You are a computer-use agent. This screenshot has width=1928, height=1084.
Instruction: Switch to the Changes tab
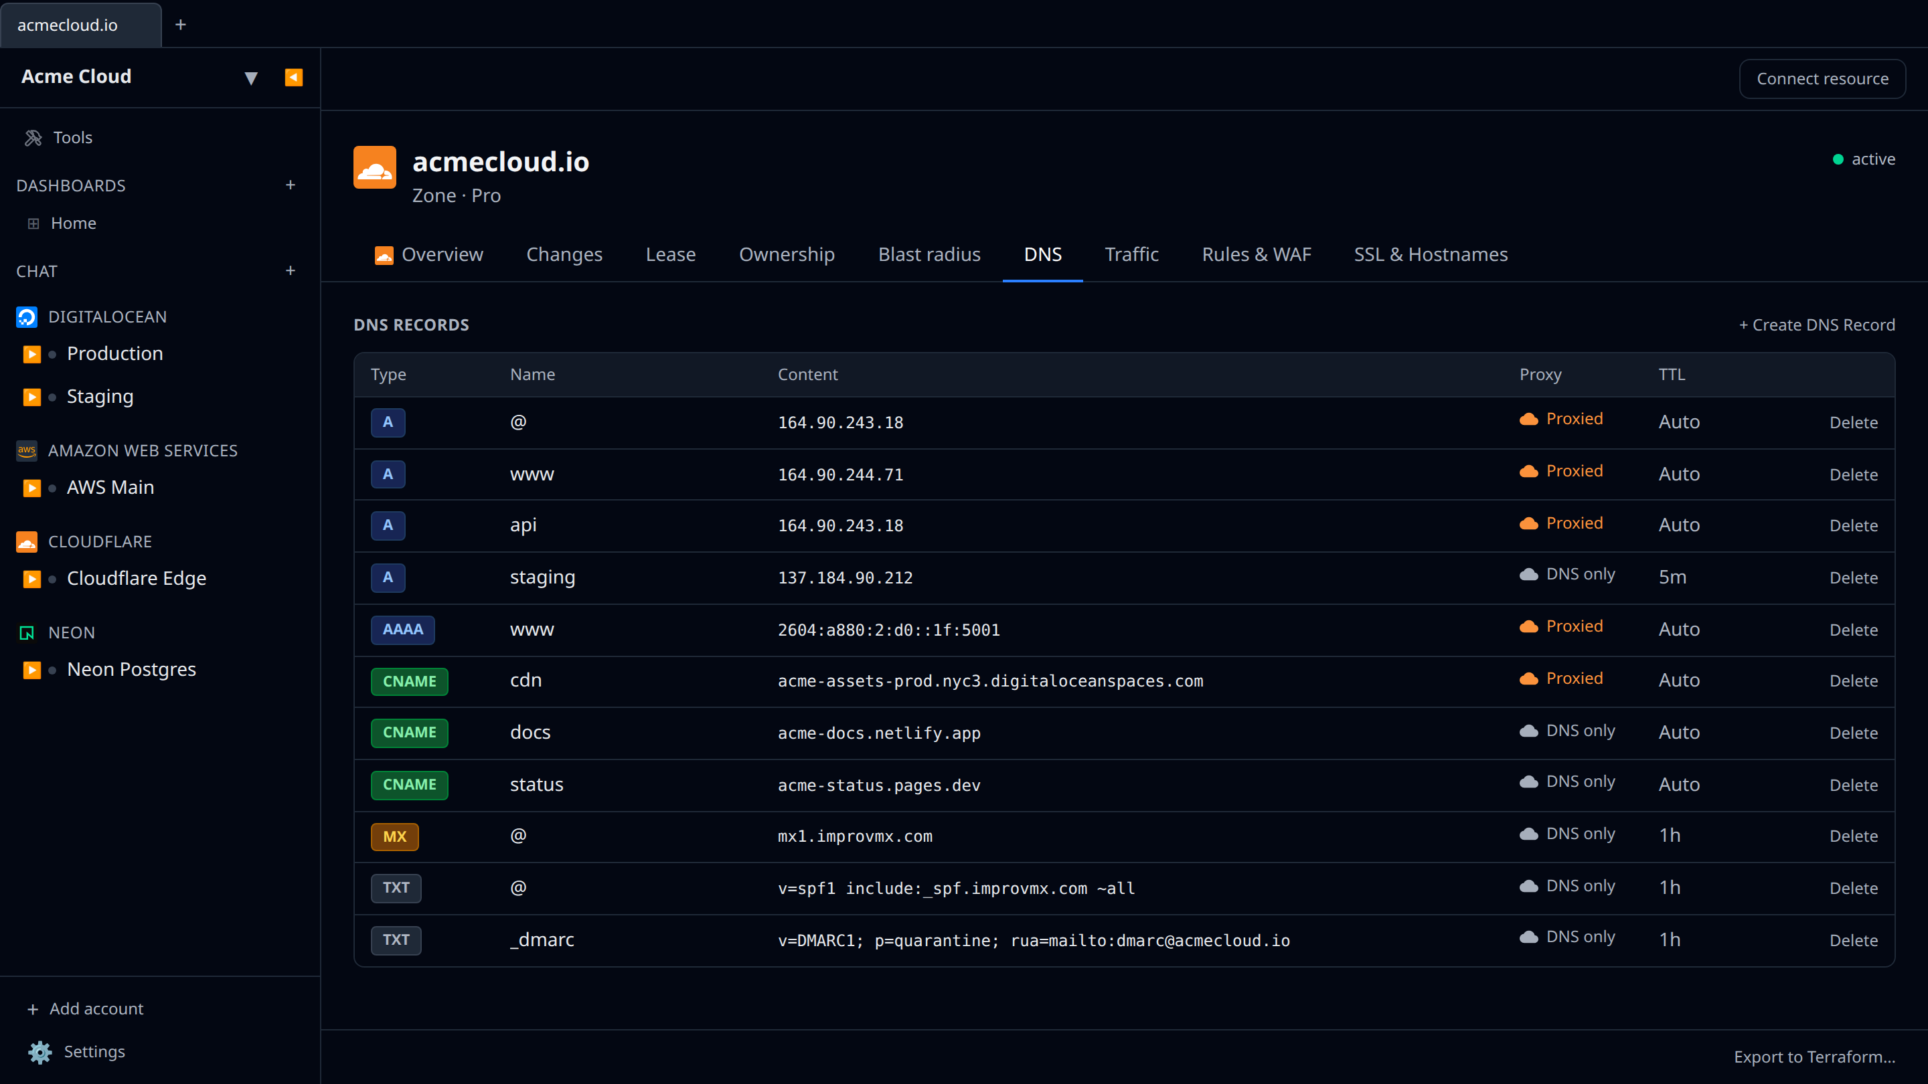[x=564, y=254]
